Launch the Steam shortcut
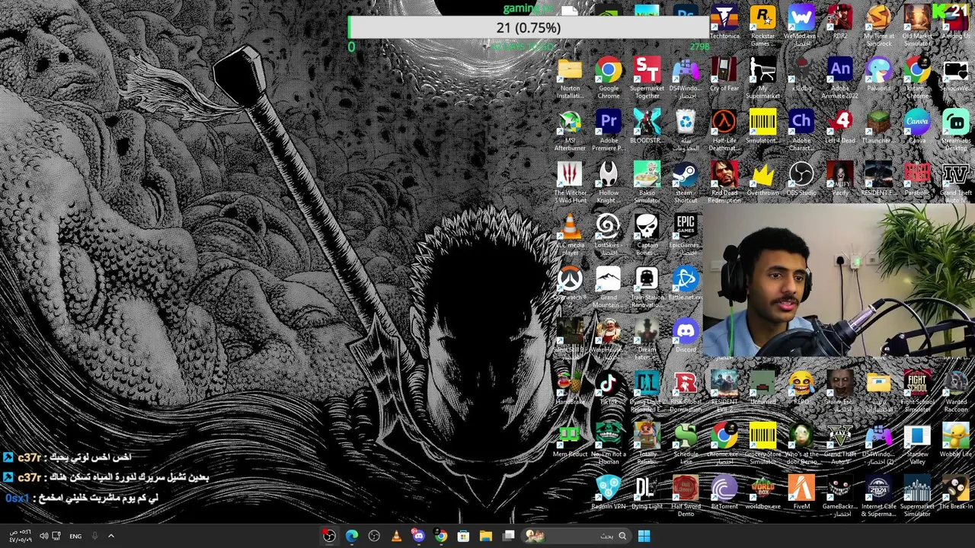Image resolution: width=975 pixels, height=548 pixels. coord(686,183)
